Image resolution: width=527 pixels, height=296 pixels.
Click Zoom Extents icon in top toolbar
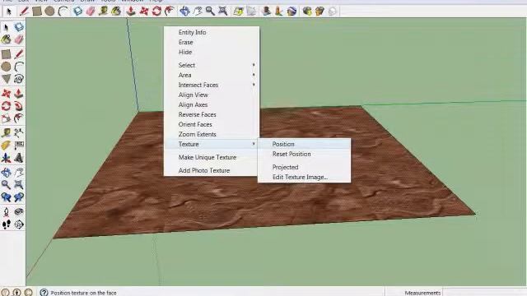pyautogui.click(x=223, y=12)
